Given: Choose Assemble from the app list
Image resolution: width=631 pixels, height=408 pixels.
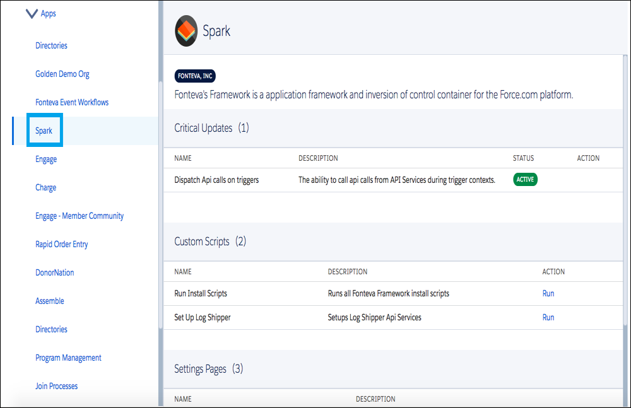Looking at the screenshot, I should click(50, 301).
